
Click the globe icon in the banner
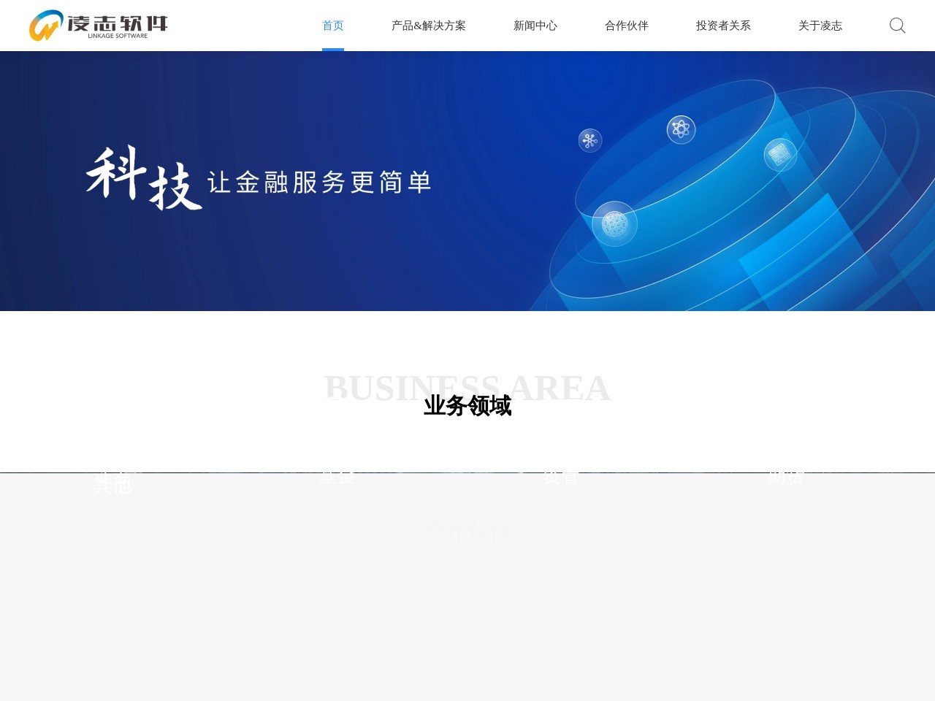pos(614,223)
